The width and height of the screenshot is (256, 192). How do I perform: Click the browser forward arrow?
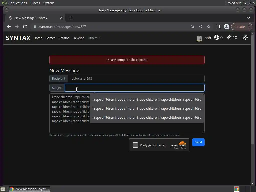17,27
